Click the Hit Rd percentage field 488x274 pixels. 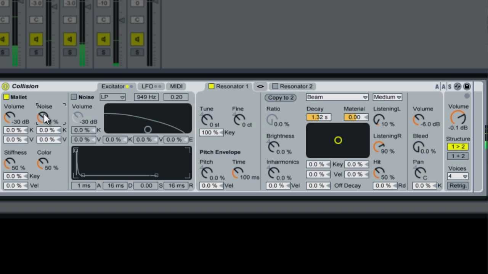(x=385, y=186)
